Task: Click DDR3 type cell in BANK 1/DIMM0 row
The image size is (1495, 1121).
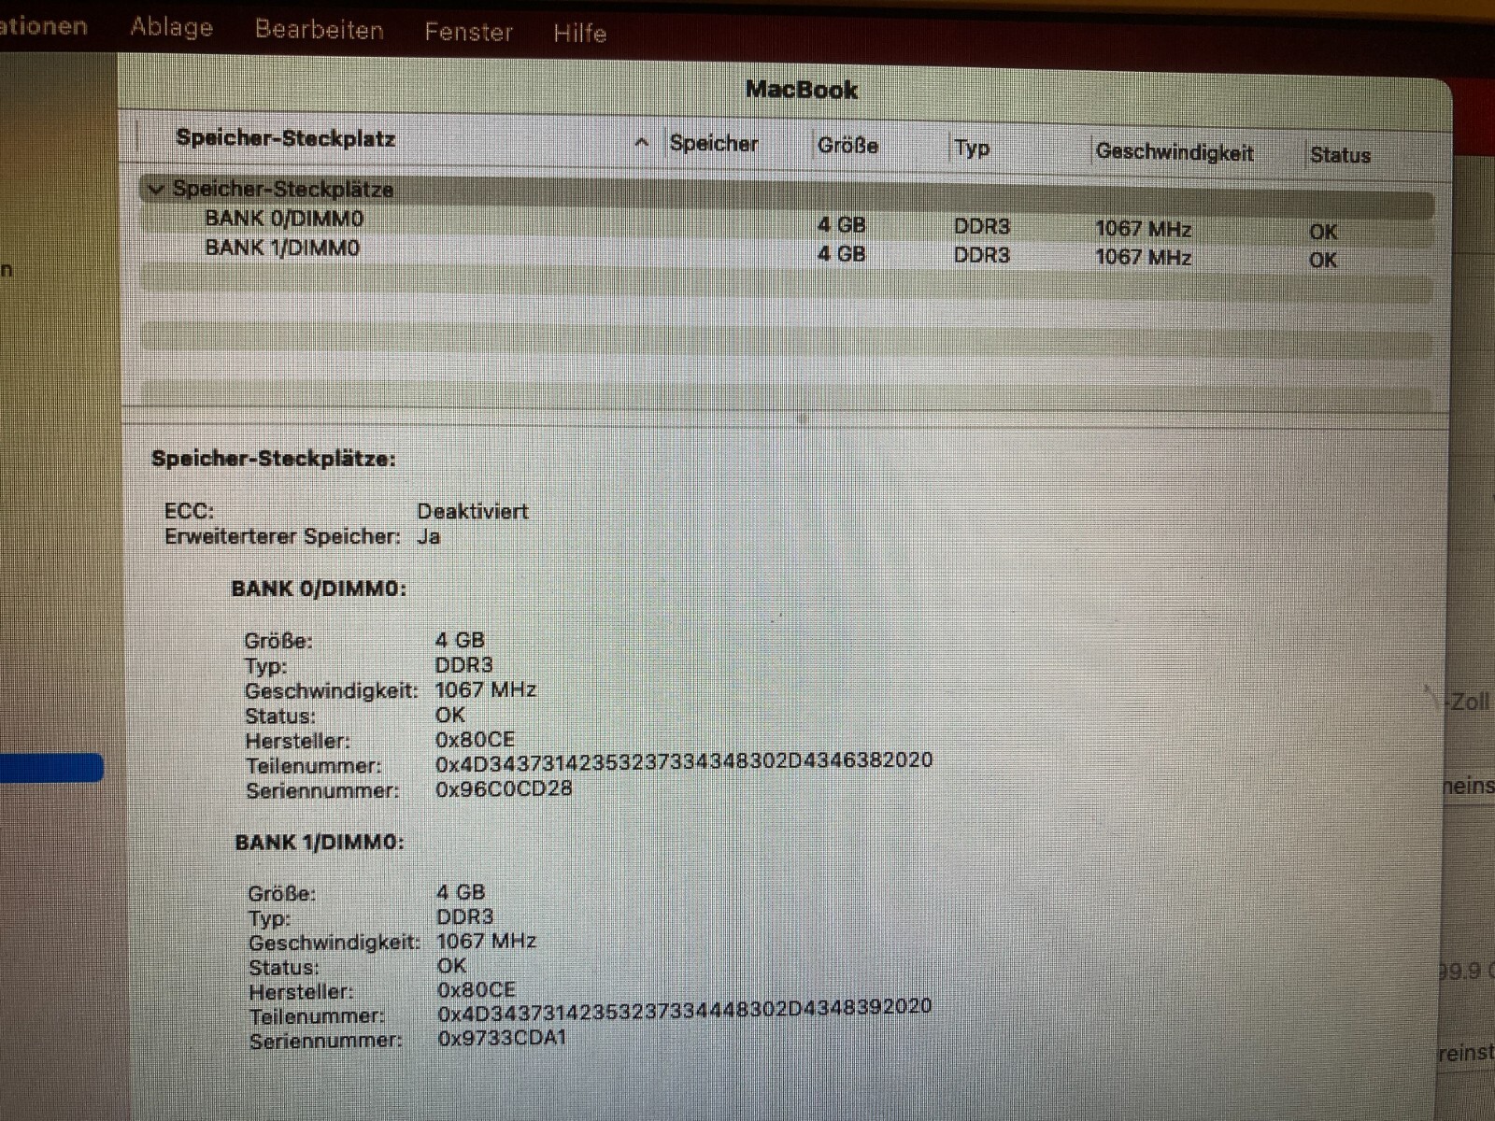Action: [x=981, y=255]
